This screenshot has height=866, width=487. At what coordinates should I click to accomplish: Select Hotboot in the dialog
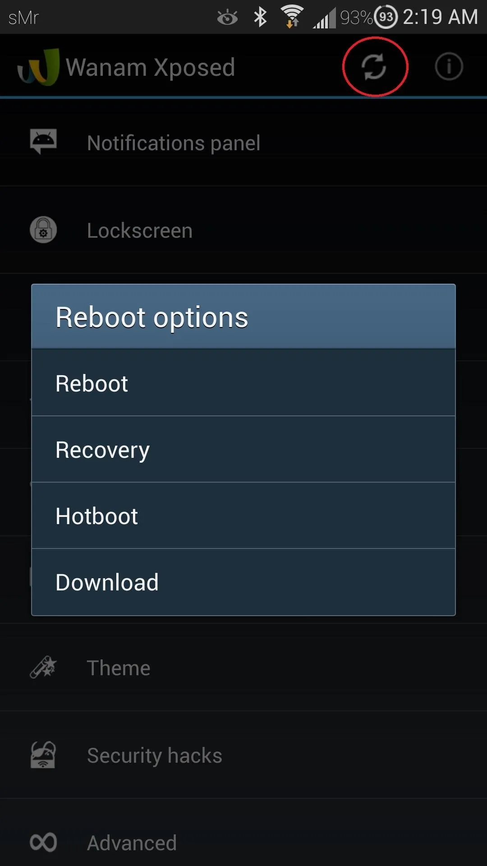(243, 516)
